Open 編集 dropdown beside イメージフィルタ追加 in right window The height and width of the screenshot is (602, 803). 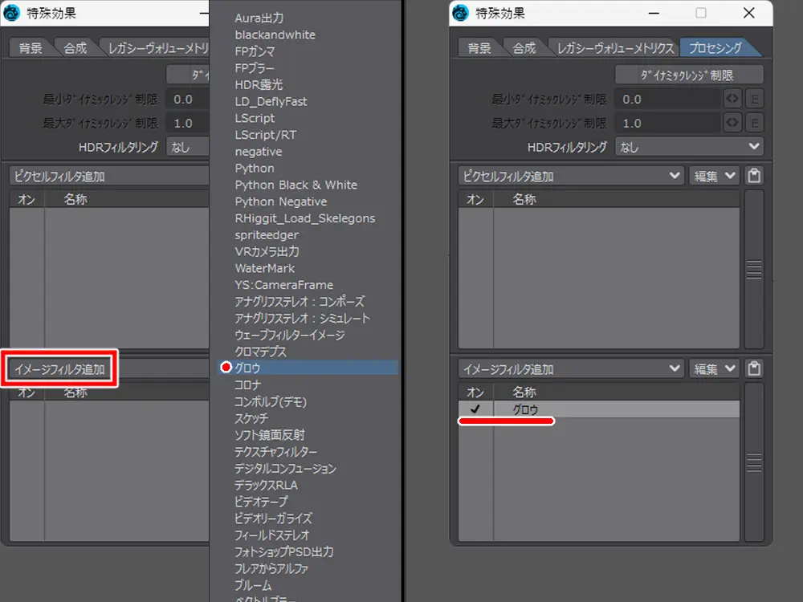[714, 369]
